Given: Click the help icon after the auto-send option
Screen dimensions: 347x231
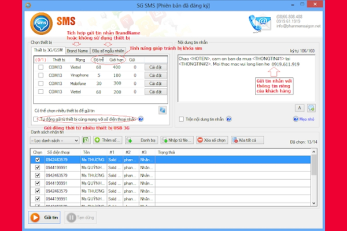Looking at the screenshot, I should click(x=141, y=120).
